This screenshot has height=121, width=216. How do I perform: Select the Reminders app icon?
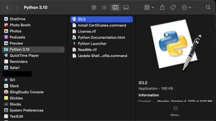click(x=6, y=61)
